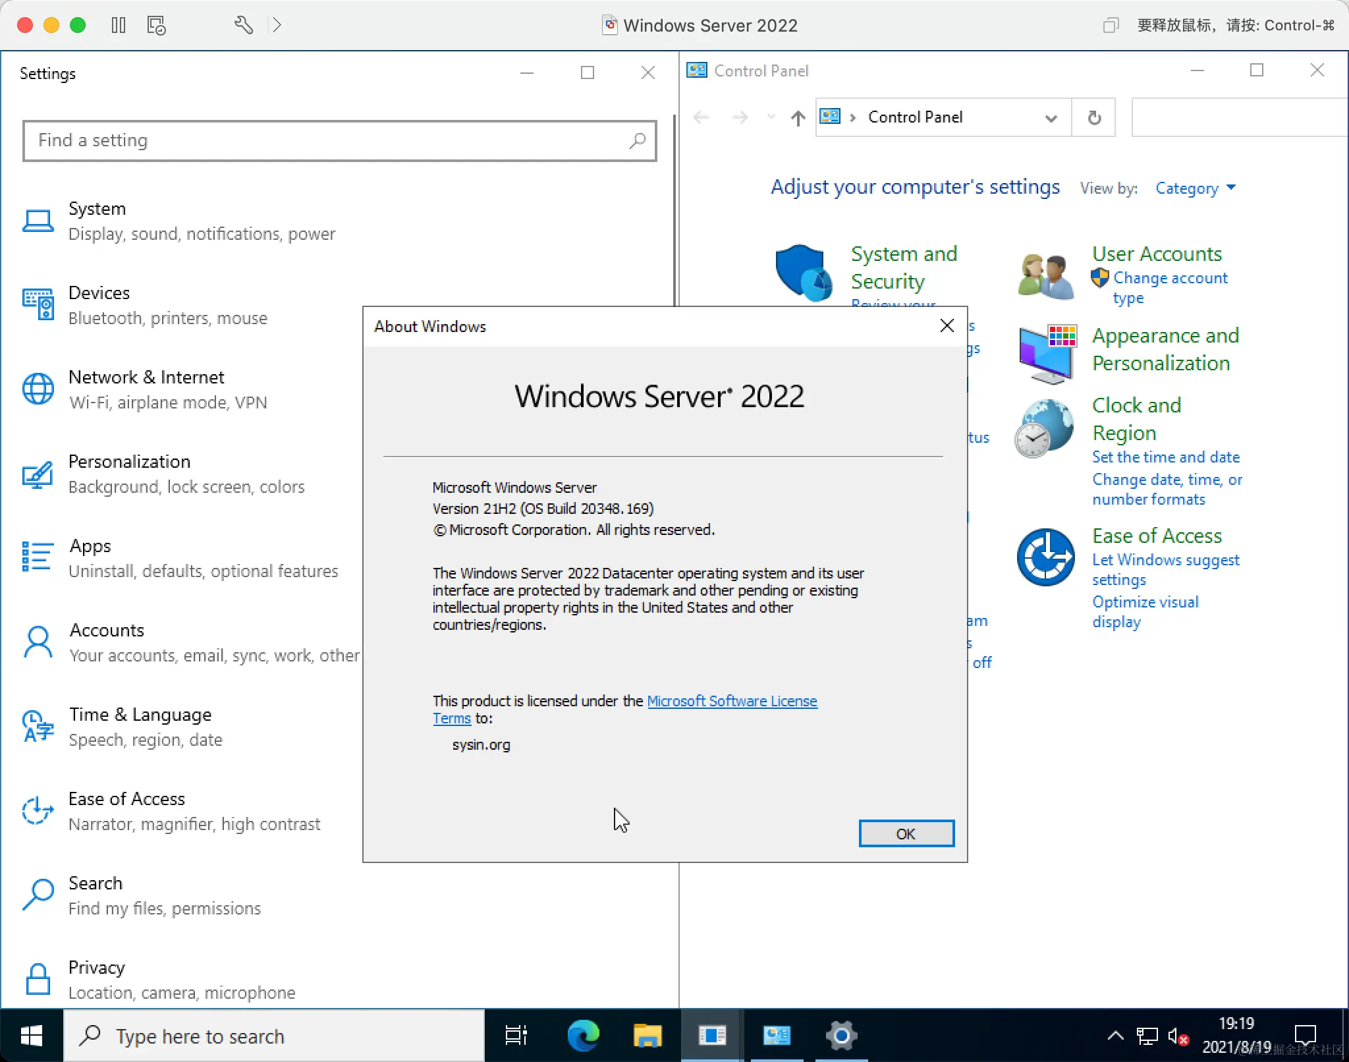Open Network & Internet settings
The height and width of the screenshot is (1062, 1349).
(x=146, y=377)
